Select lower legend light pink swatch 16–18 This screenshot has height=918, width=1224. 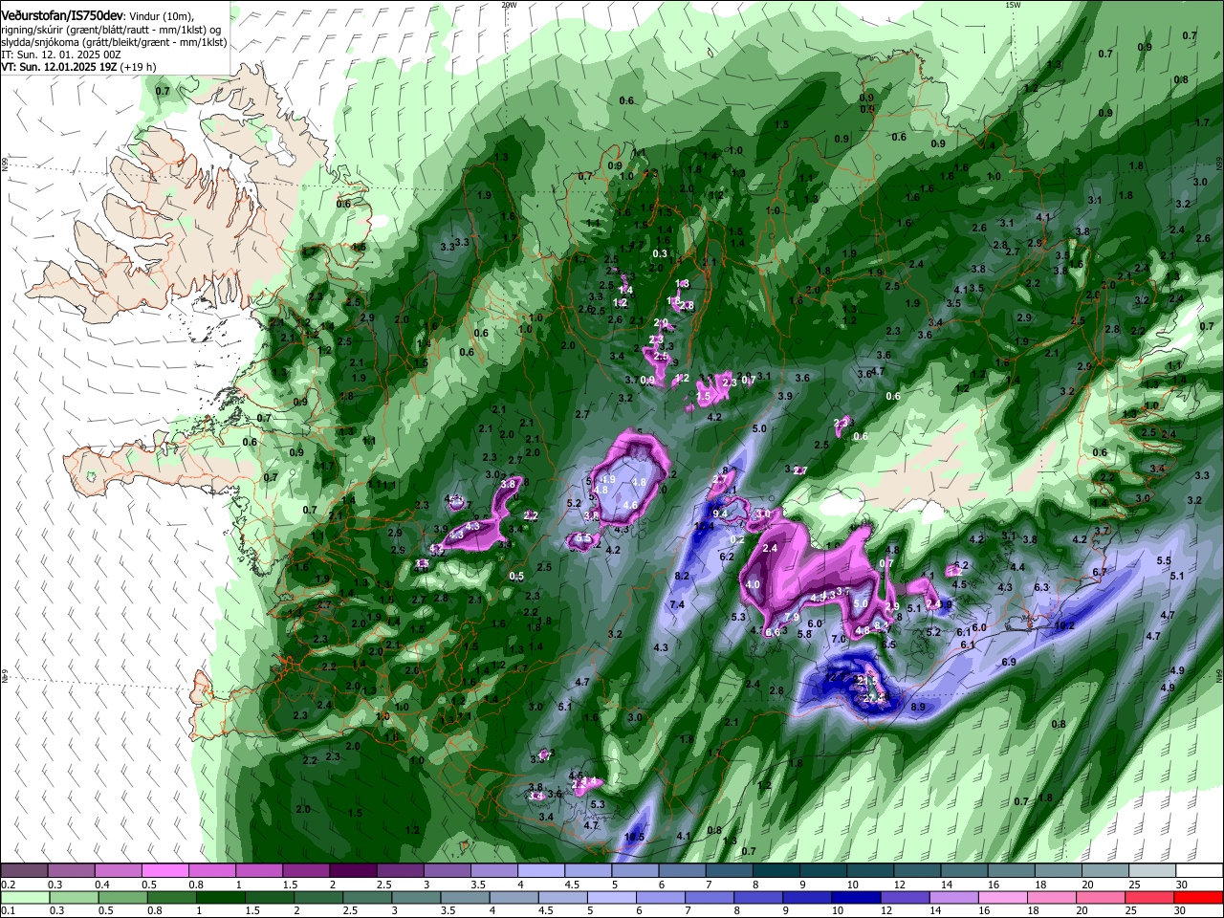tap(1003, 898)
